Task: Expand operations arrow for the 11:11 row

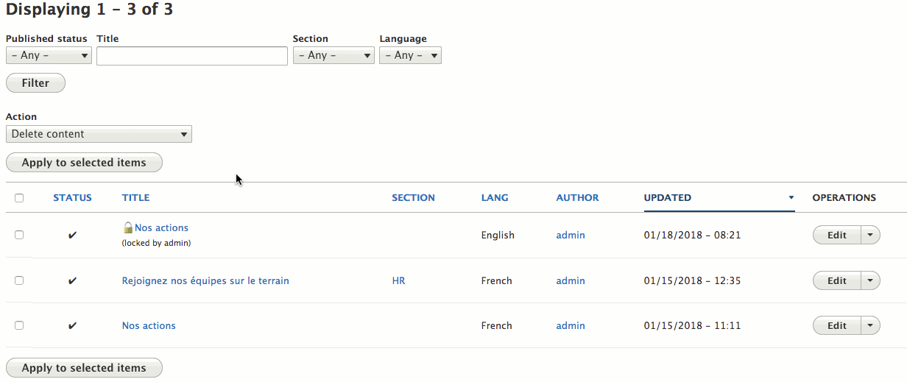Action: [870, 325]
